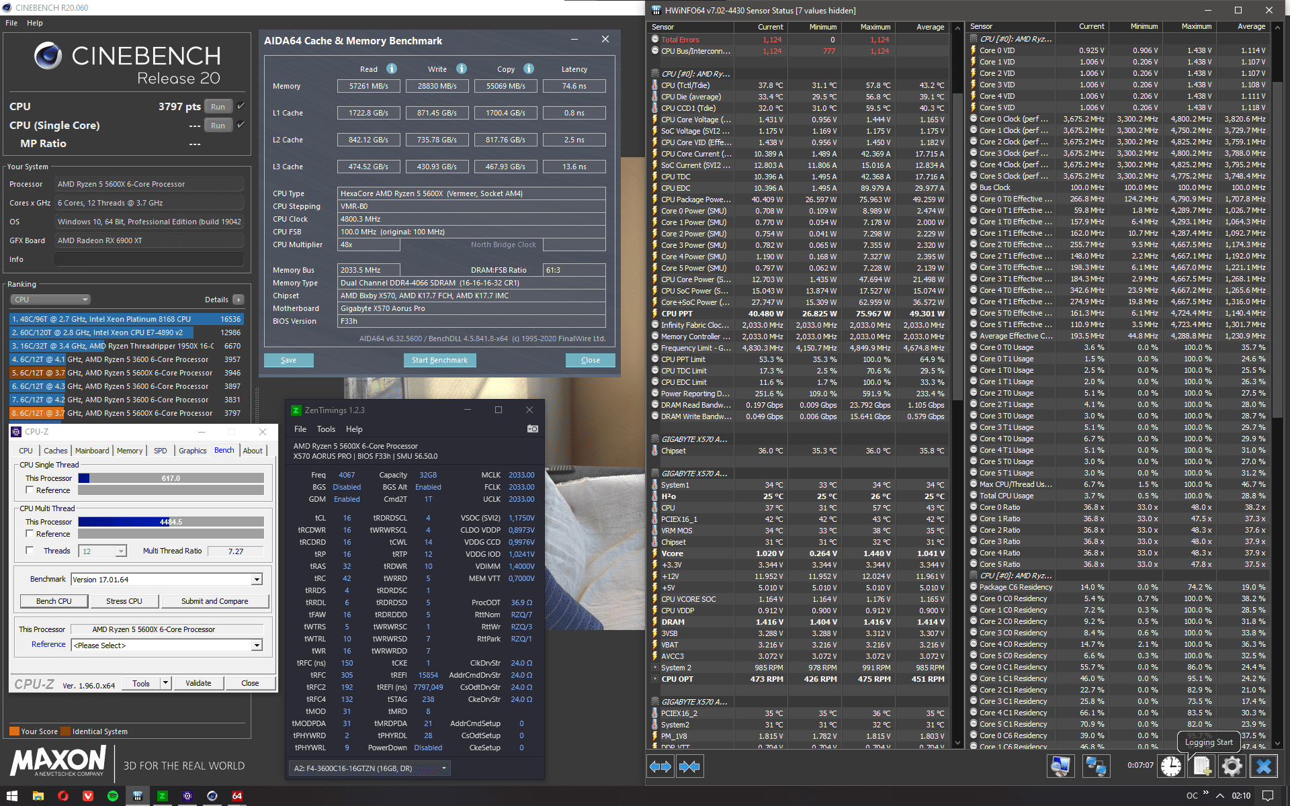Toggle the CPU Single Thread Reference checkbox
The height and width of the screenshot is (806, 1290).
pos(30,490)
